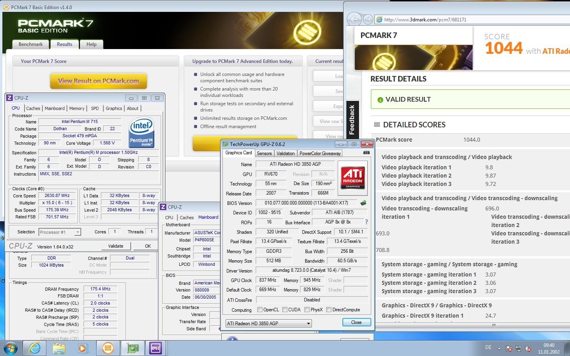
Task: Open Windows Explorer folder on taskbar
Action: click(x=59, y=348)
